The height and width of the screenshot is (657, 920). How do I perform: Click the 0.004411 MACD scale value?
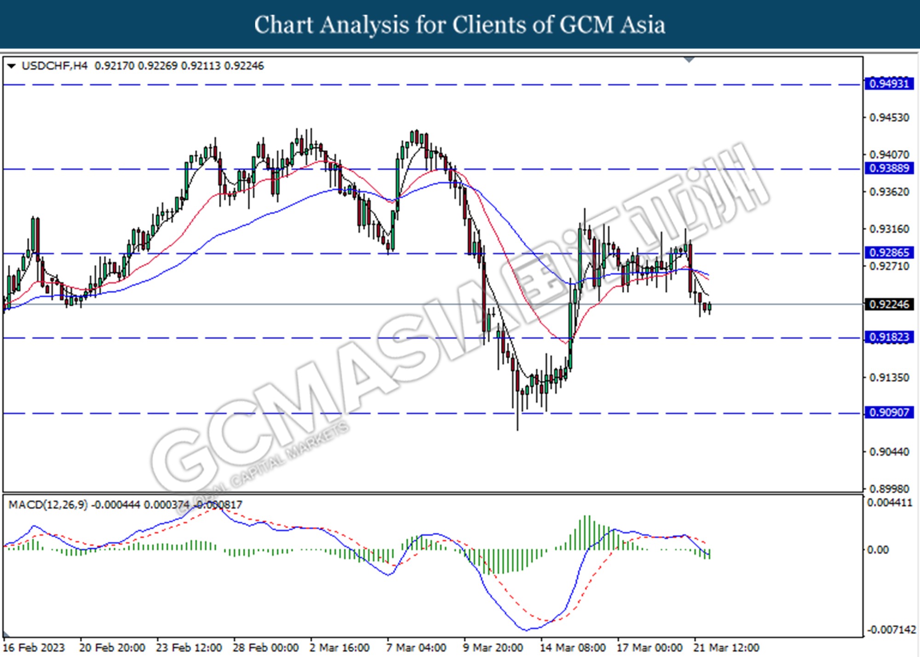click(889, 503)
